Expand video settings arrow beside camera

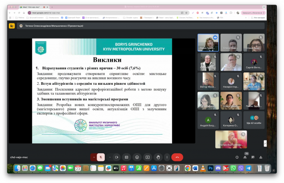pos(110,157)
